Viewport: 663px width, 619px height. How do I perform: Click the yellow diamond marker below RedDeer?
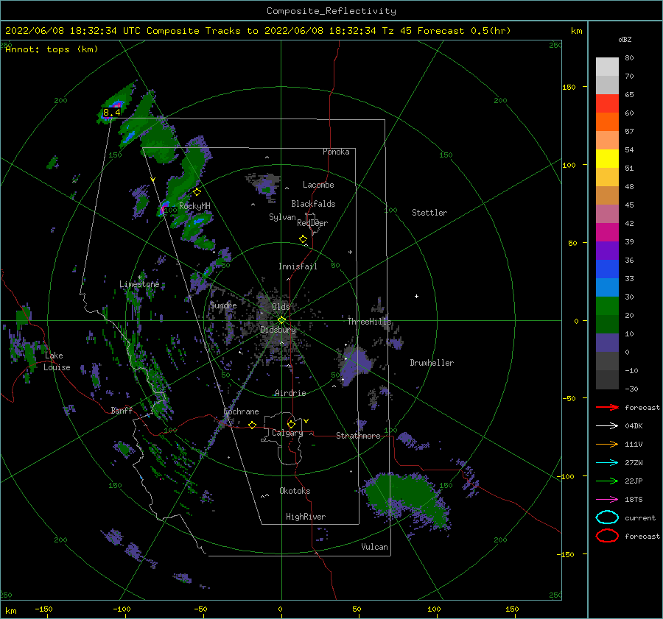point(304,239)
